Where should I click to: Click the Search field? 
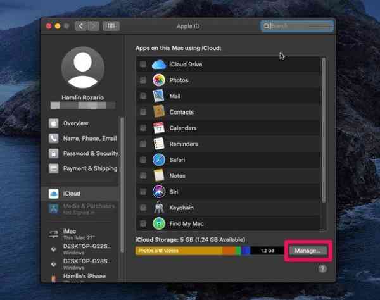298,26
